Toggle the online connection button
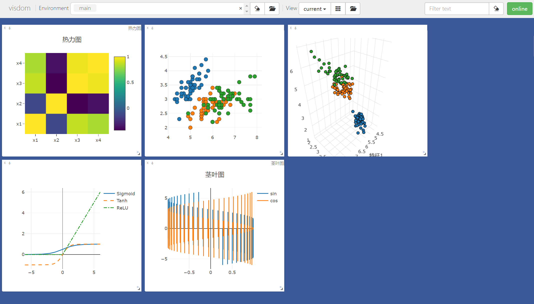 click(x=519, y=9)
